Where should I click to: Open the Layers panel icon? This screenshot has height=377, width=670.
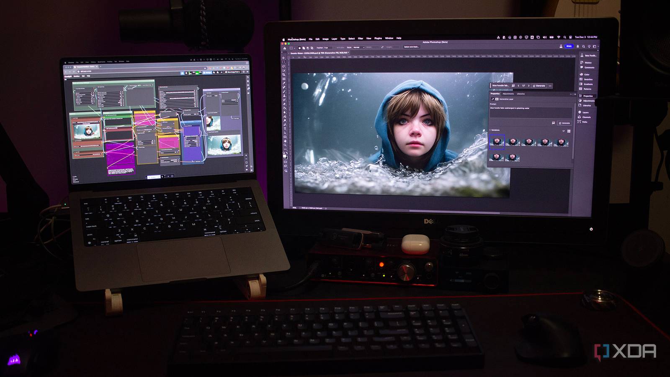click(585, 112)
